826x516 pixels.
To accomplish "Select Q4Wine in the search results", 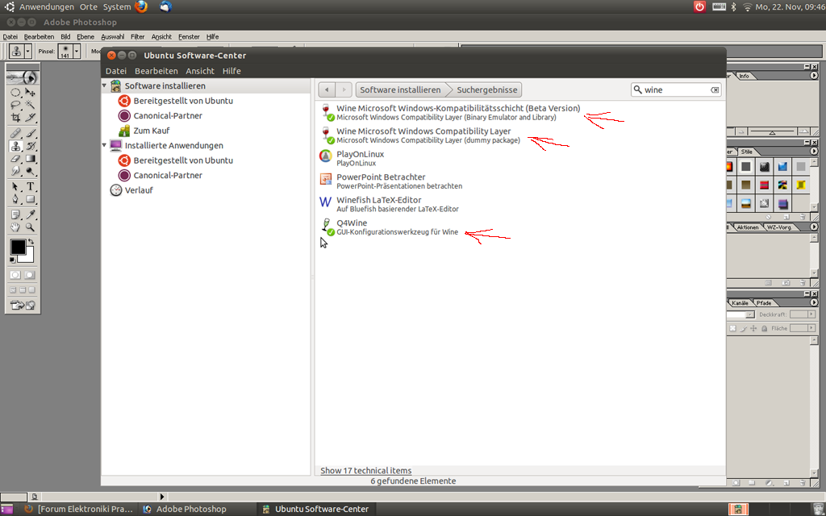I will point(352,223).
